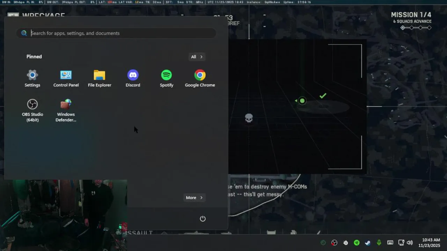Click 6 SQUADS ADVANCE text
The image size is (447, 251).
point(412,21)
